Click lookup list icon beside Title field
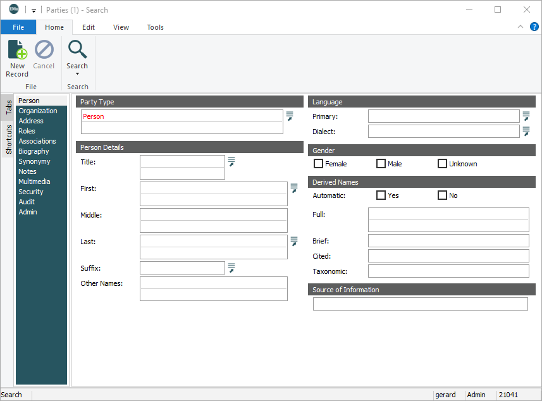Viewport: 542px width, 401px height. tap(231, 161)
